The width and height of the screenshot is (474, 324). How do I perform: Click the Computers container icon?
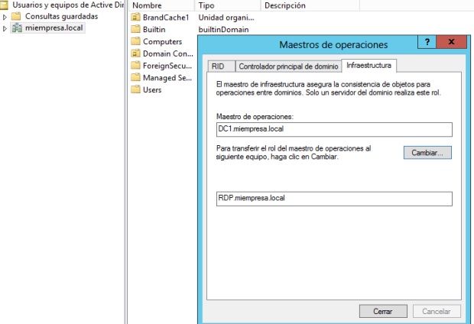point(136,41)
